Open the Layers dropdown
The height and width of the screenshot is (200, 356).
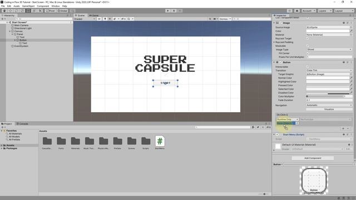click(325, 11)
